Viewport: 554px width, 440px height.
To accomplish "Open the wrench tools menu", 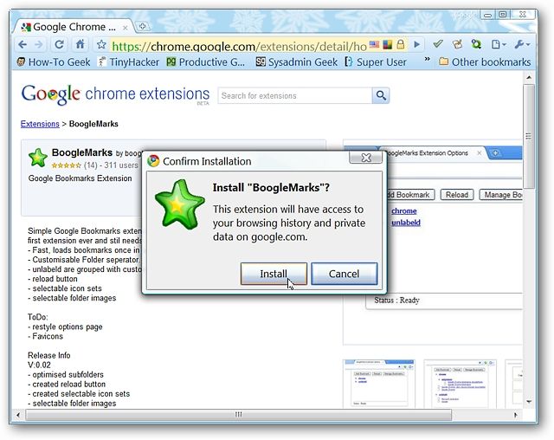I will pos(522,44).
